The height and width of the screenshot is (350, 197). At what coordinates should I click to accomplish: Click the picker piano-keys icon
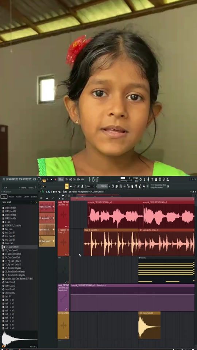point(42,198)
